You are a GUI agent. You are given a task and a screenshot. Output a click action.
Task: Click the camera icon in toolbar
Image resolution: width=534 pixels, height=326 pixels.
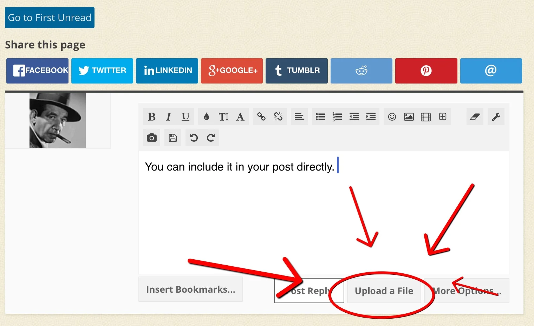point(152,138)
